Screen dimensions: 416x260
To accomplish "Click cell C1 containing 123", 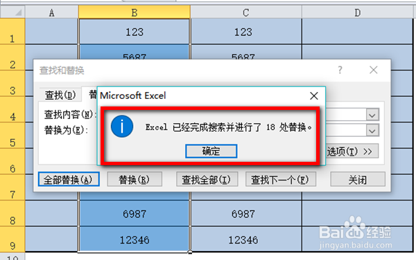I will pos(246,32).
